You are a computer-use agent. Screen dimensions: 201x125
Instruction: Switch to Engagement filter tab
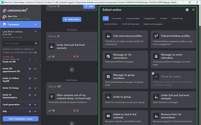click(150, 18)
